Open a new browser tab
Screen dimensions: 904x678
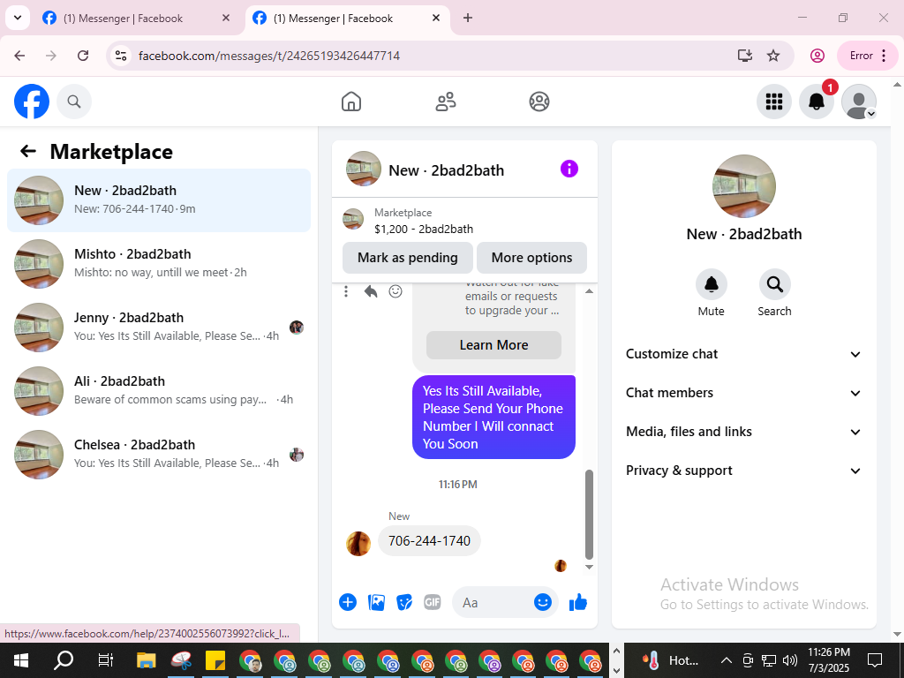468,18
